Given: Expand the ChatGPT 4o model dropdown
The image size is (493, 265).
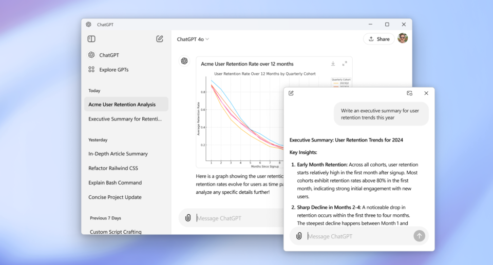Looking at the screenshot, I should pyautogui.click(x=193, y=39).
